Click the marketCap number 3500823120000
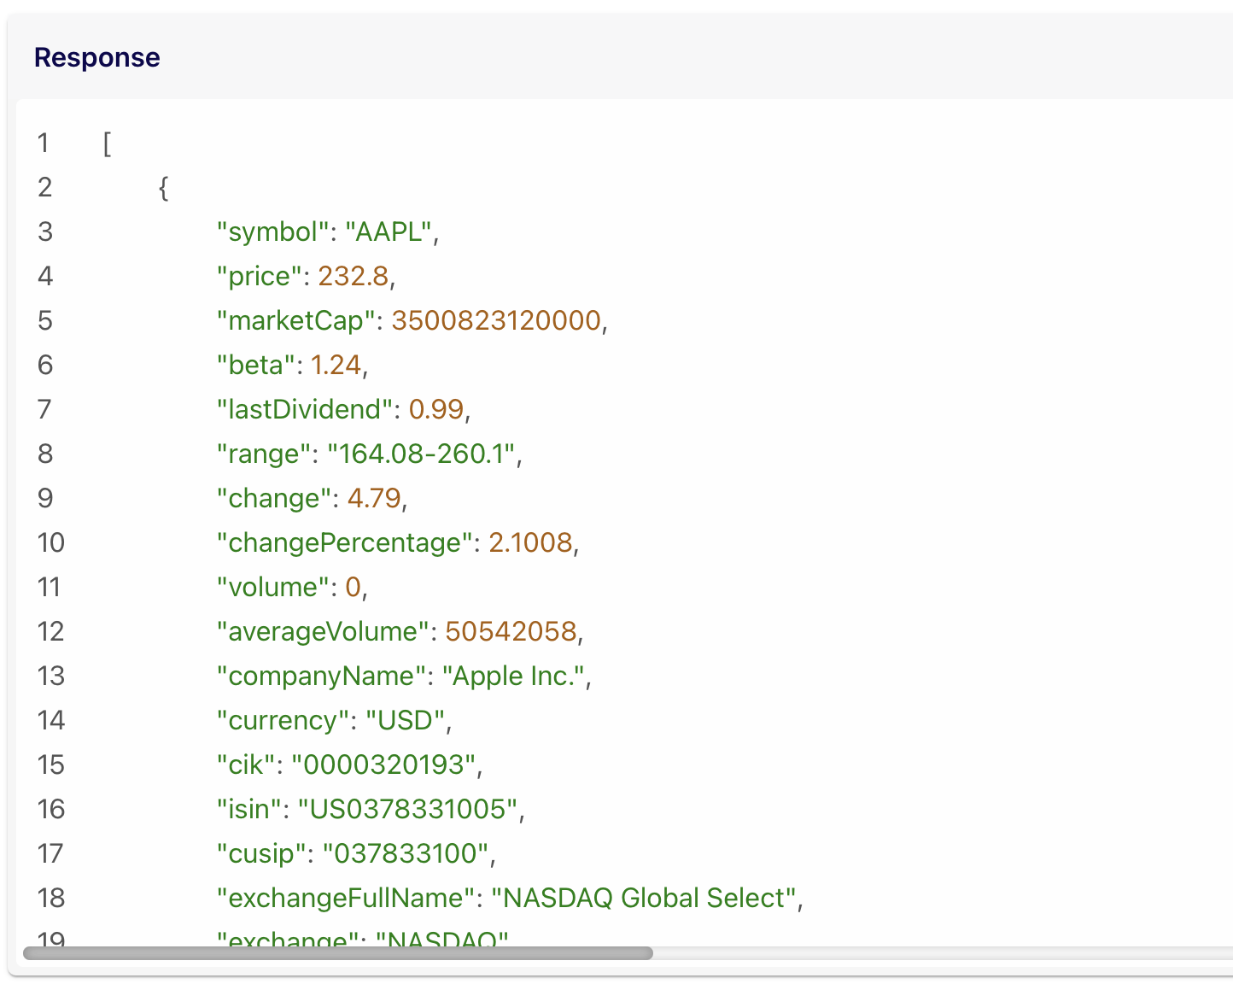The image size is (1233, 984). 496,320
